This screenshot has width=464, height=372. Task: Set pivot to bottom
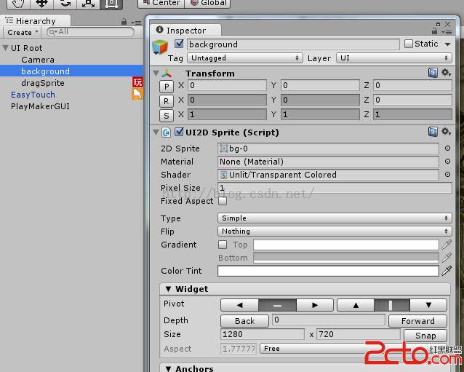(428, 305)
